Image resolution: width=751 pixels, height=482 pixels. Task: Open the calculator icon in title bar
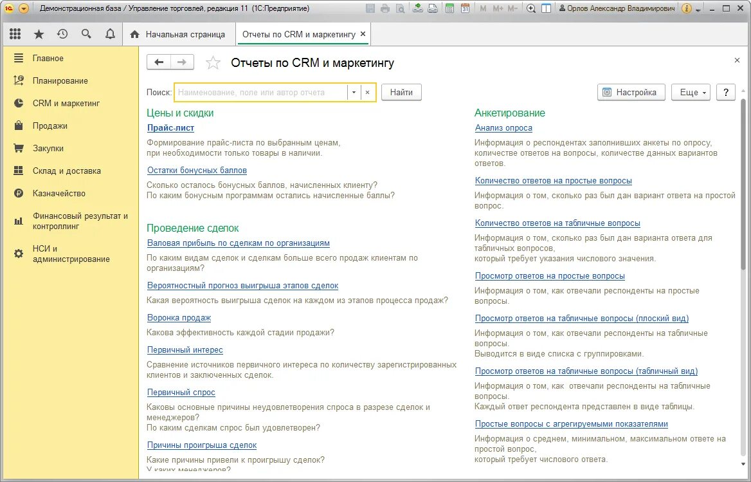(449, 8)
